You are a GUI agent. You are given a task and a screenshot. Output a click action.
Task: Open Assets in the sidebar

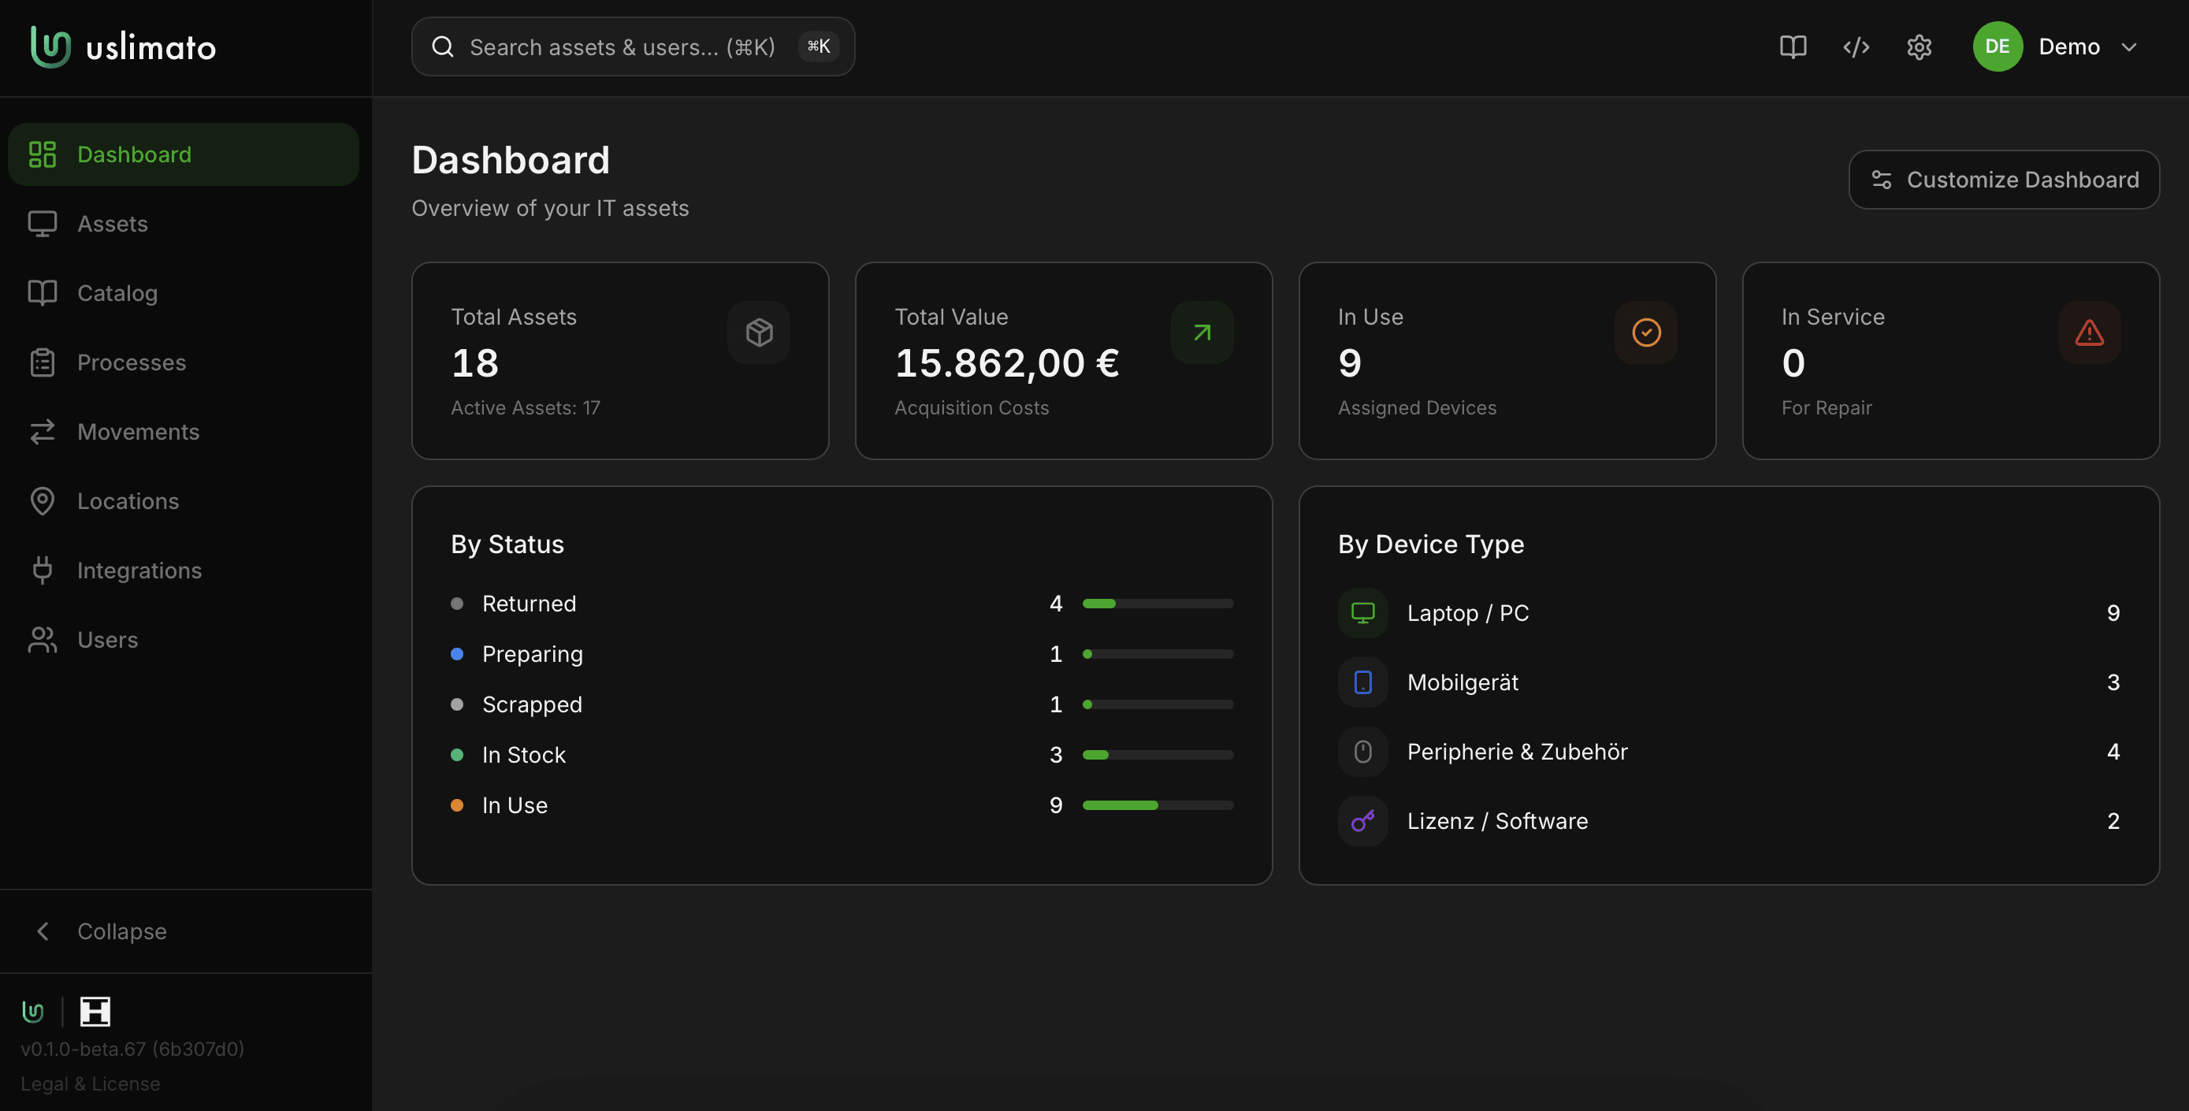coord(184,224)
